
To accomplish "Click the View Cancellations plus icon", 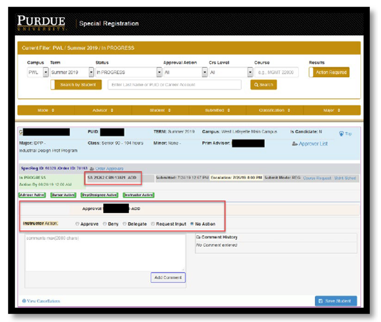I will click(x=24, y=301).
